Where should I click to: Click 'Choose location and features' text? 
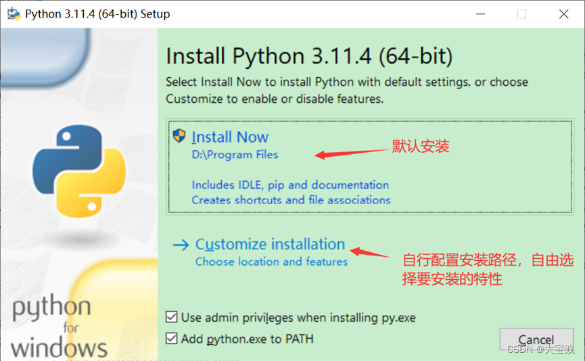271,262
